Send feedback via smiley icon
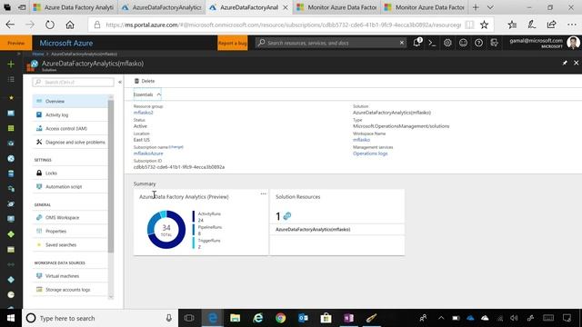This screenshot has width=582, height=327. pos(463,43)
